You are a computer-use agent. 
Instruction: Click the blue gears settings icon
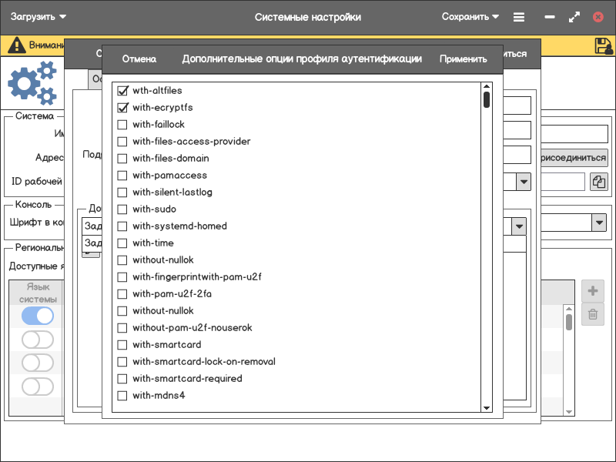click(x=32, y=83)
